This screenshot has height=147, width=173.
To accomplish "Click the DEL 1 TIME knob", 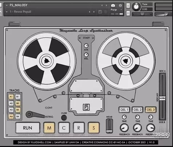I will 124,117.
